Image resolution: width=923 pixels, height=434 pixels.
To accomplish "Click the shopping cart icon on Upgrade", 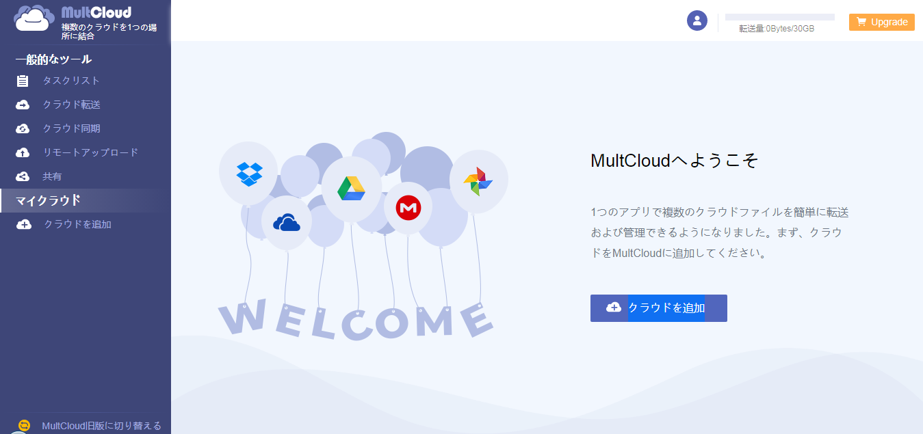I will tap(861, 22).
